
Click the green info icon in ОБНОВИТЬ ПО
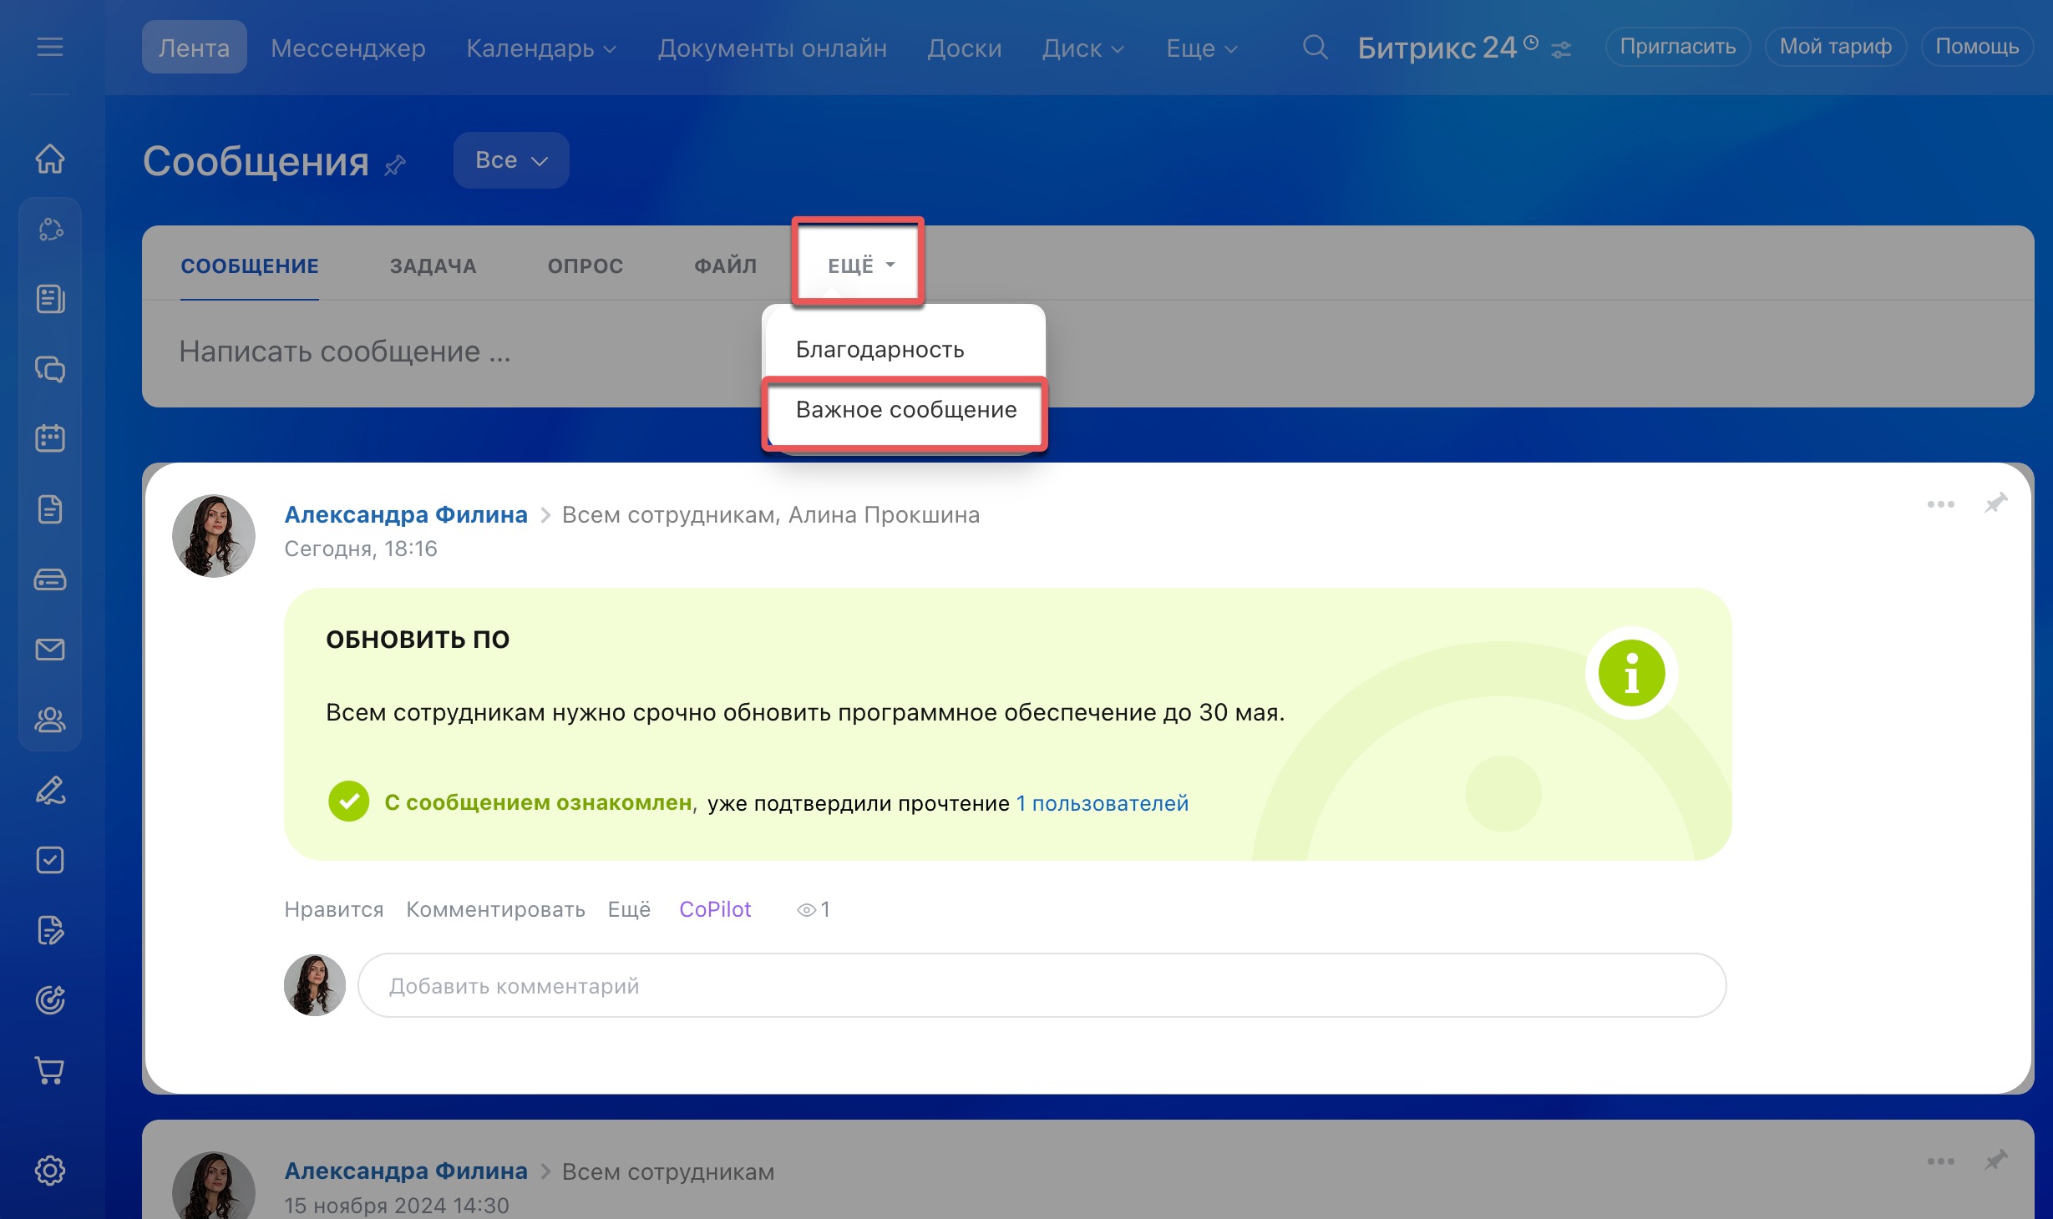pos(1631,673)
